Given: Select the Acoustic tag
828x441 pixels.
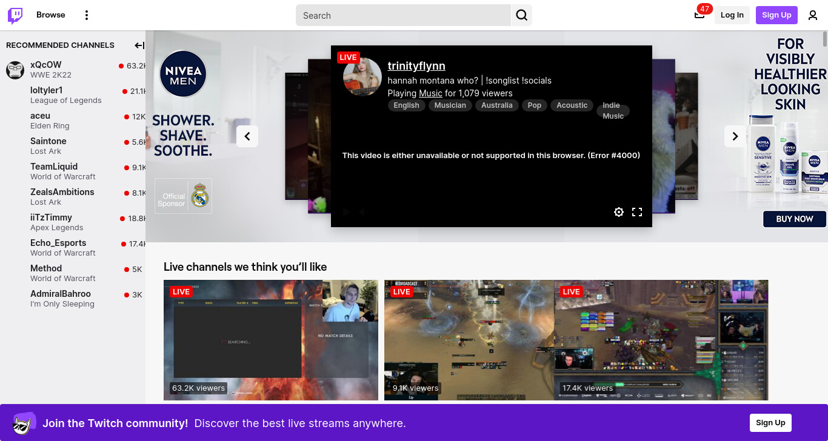Looking at the screenshot, I should (572, 105).
